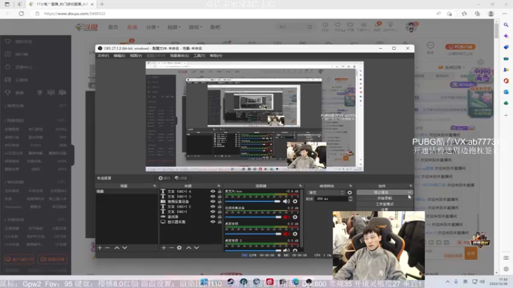Move source up in Sources panel

tap(189, 248)
